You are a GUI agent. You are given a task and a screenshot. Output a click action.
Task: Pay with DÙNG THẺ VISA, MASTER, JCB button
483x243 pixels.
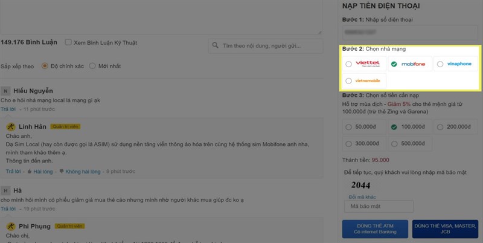tap(445, 229)
